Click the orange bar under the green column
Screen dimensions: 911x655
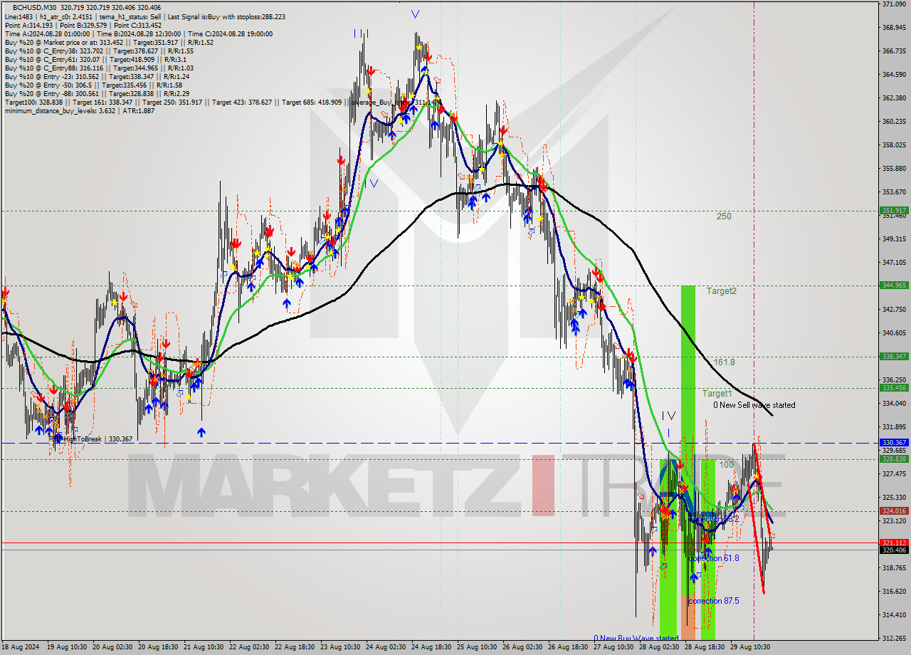point(688,617)
